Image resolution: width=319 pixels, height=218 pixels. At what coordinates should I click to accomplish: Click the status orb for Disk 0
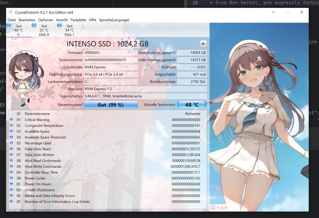coord(34,25)
